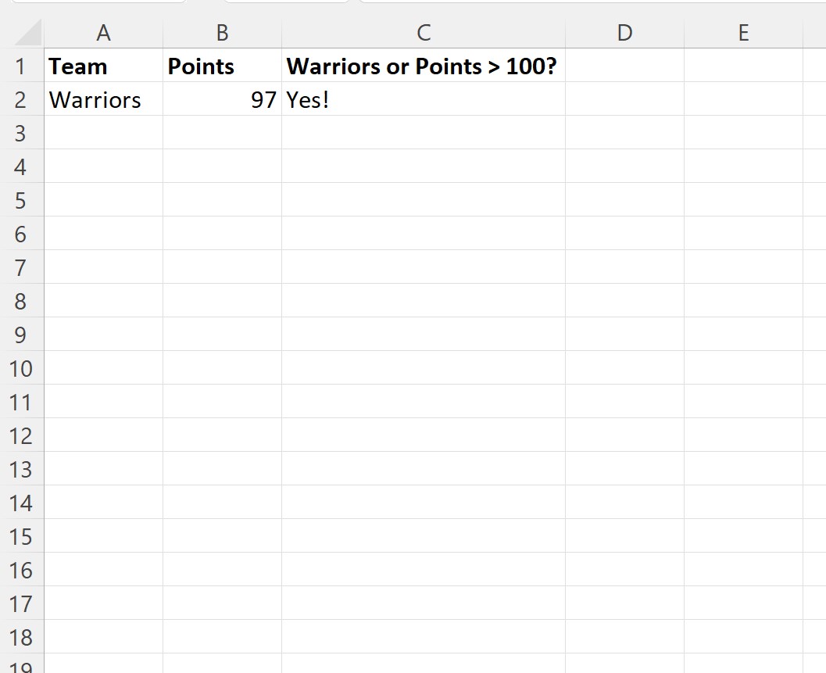The width and height of the screenshot is (826, 673).
Task: Click empty cell C10
Action: point(424,368)
